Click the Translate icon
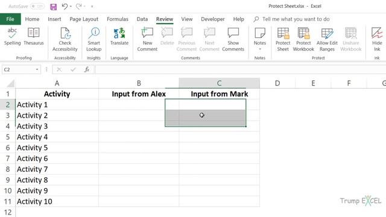 point(119,36)
